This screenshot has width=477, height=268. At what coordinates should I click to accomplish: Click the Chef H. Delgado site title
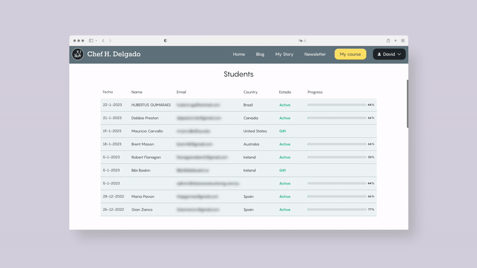[x=114, y=54]
